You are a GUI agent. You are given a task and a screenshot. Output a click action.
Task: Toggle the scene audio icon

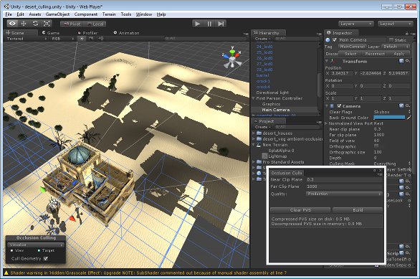click(100, 39)
